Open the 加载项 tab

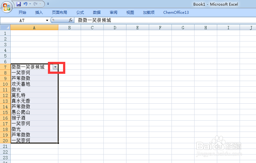click(149, 12)
